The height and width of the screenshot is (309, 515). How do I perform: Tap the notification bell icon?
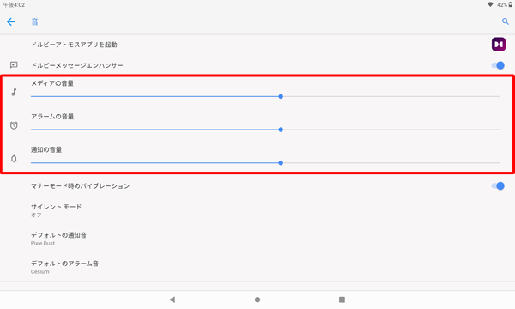coord(14,159)
